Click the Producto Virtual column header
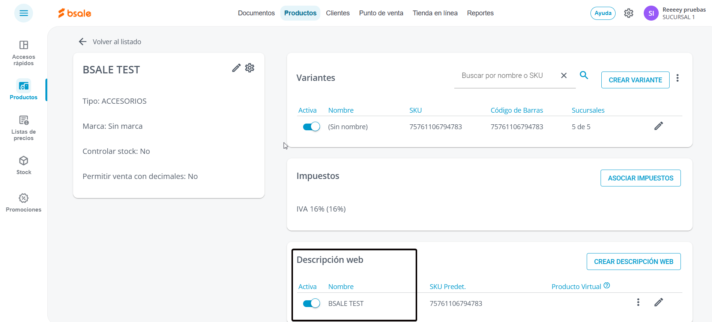This screenshot has height=322, width=712. pos(576,287)
